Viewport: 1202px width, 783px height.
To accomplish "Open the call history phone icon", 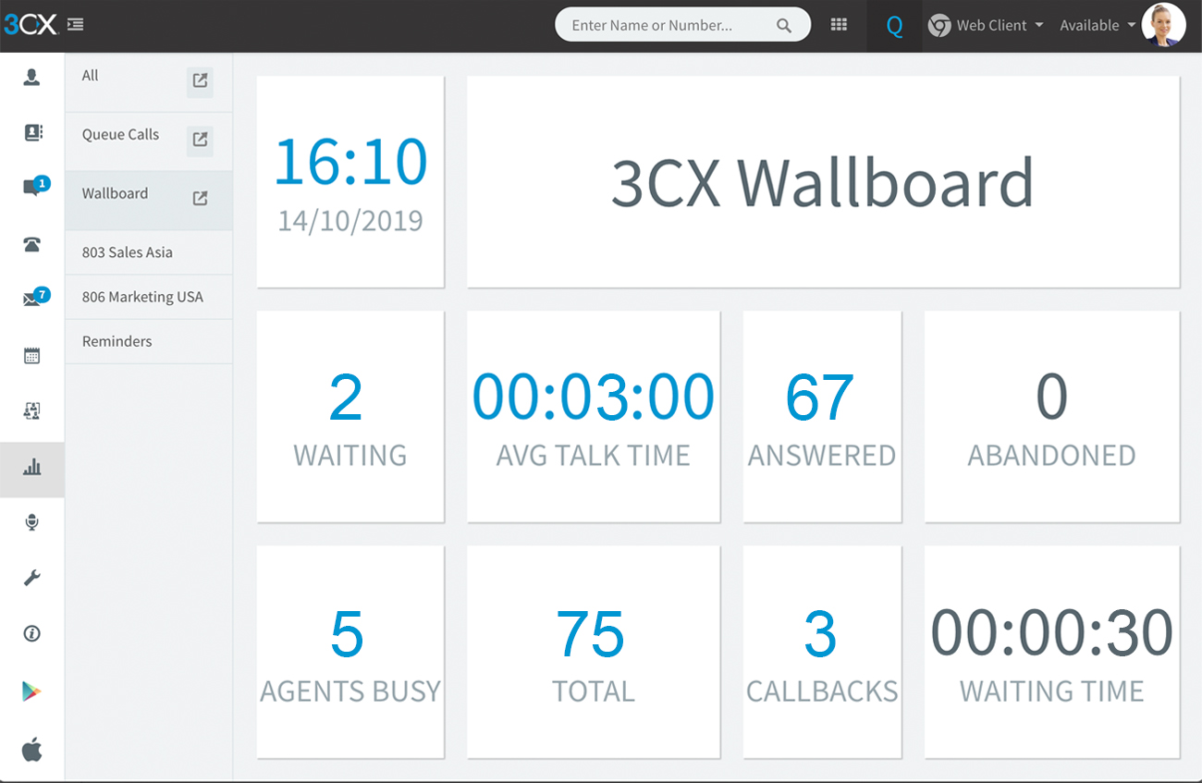I will 32,245.
